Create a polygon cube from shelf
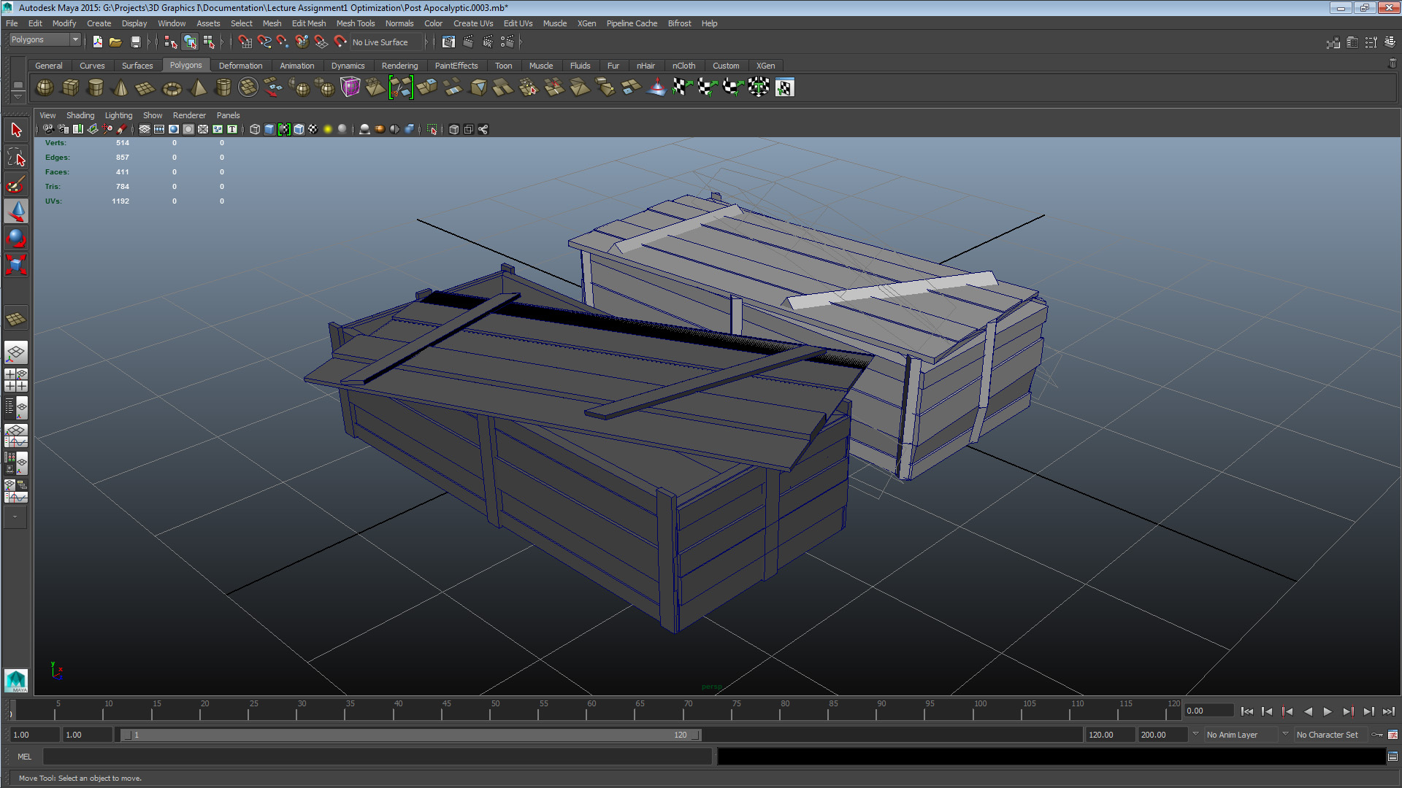1402x788 pixels. 70,88
